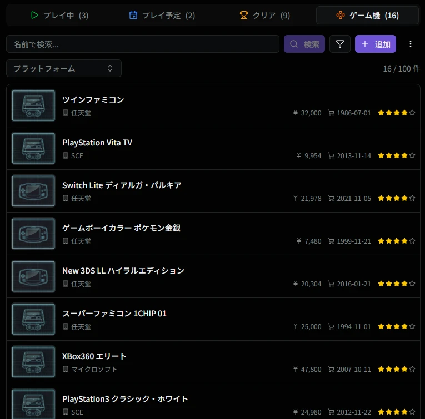Click the Switch Lite handheld thumbnail
425x419 pixels.
(33, 191)
